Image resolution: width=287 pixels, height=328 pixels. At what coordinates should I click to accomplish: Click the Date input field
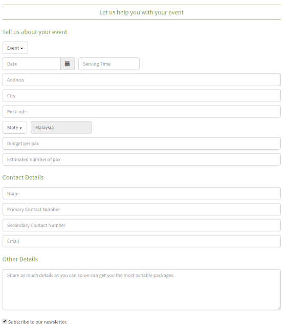(32, 64)
